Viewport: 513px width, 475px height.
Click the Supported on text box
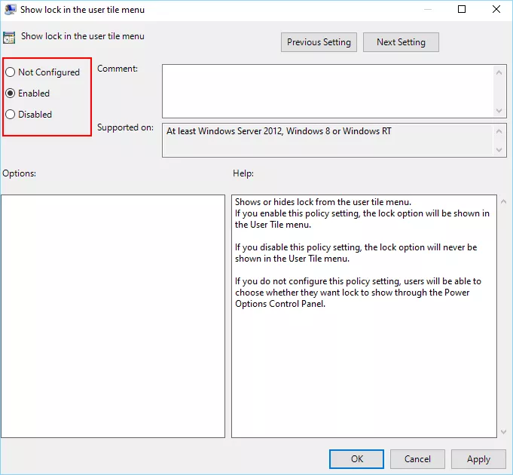[328, 140]
